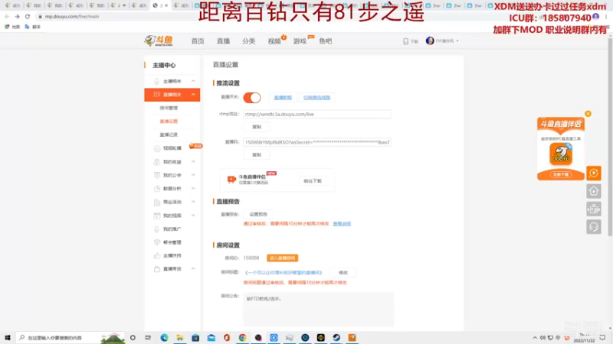Click the 主播扶持 thumbs-up icon
The width and height of the screenshot is (613, 344).
click(x=157, y=255)
